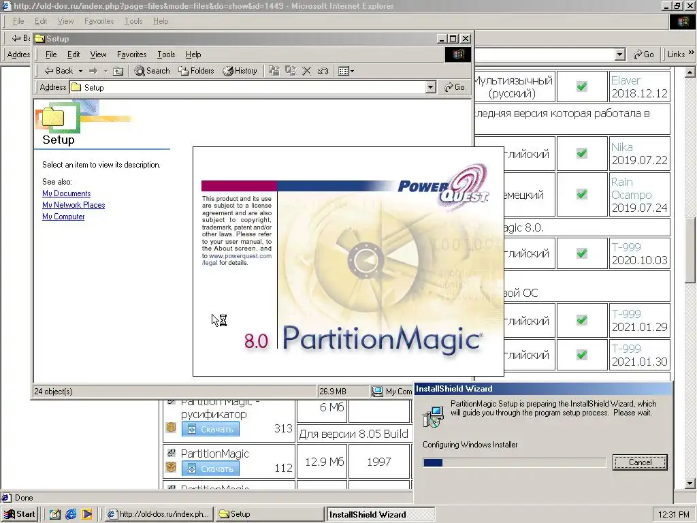The image size is (697, 523).
Task: Click the Back arrow in Setup window
Action: click(x=59, y=71)
